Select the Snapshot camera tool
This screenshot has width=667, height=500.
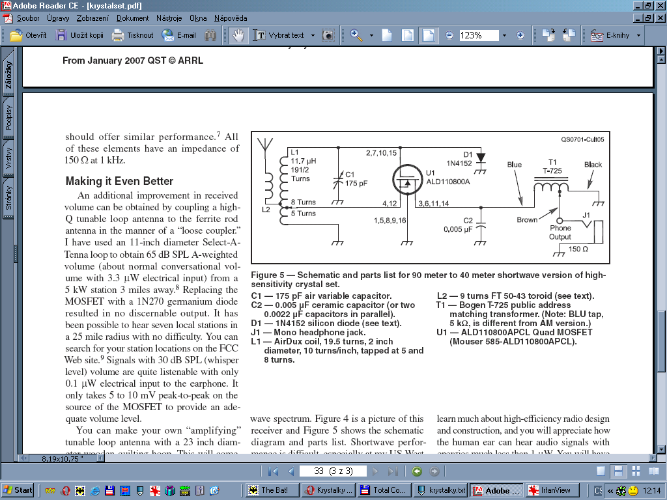(x=328, y=35)
